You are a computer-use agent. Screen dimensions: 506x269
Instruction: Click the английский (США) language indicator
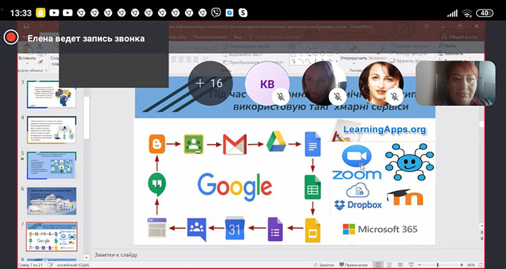72,265
